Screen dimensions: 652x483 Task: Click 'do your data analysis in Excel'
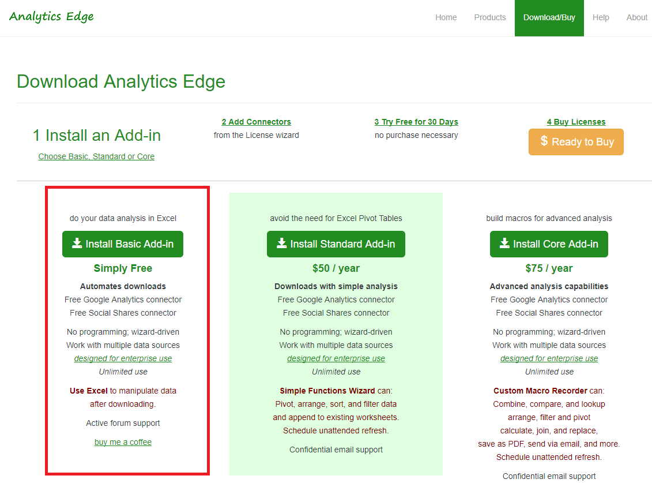click(123, 218)
